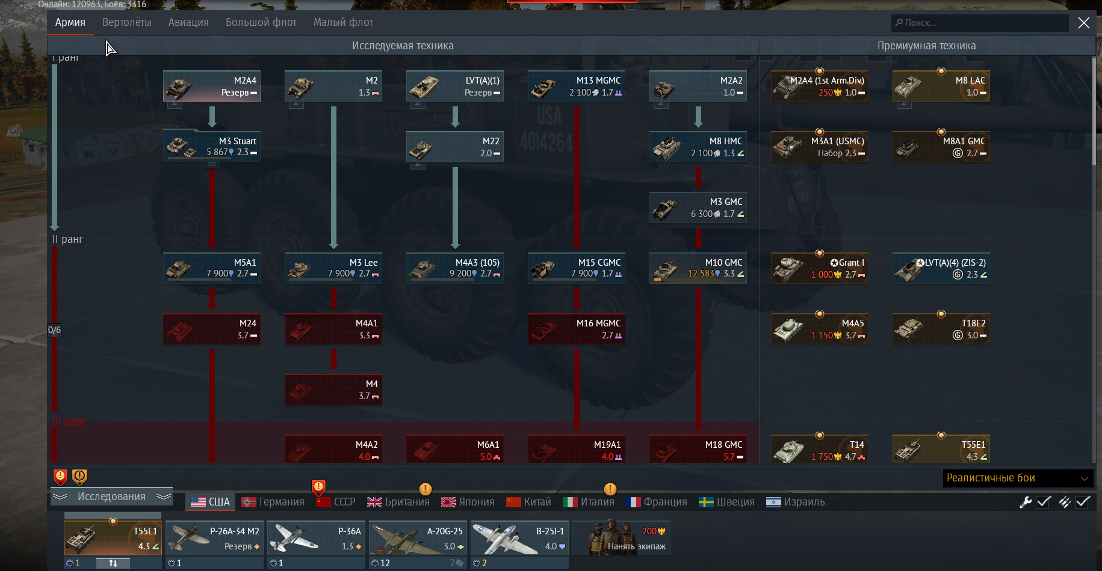Select the M4A3 (105) tank card

(x=455, y=268)
